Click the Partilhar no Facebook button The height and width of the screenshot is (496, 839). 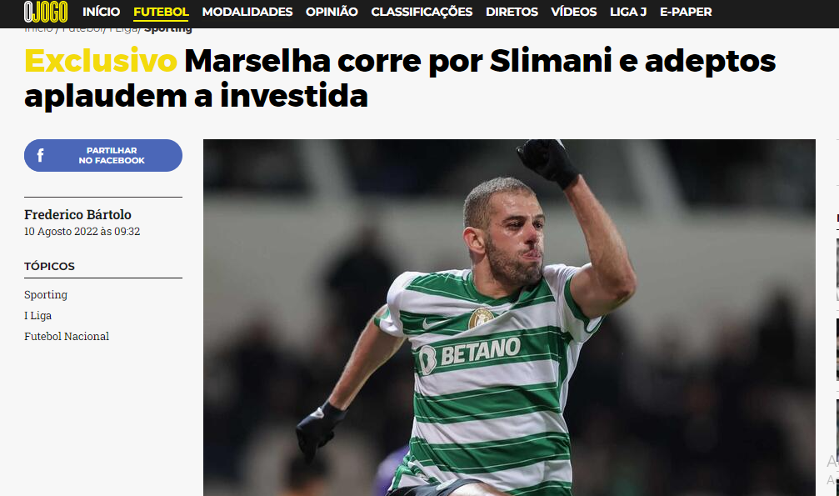pos(103,155)
